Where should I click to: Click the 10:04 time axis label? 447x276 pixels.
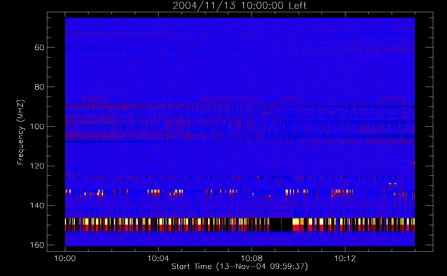(158, 259)
